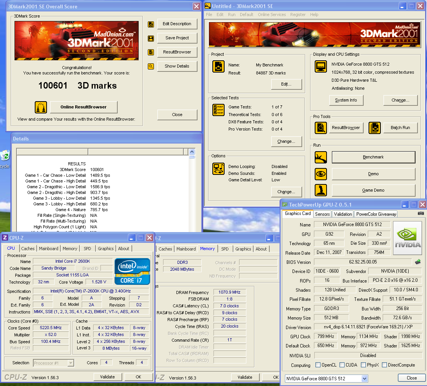Click the 3DMark2001 banner in Overall Score window
This screenshot has width=427, height=386.
[x=76, y=40]
